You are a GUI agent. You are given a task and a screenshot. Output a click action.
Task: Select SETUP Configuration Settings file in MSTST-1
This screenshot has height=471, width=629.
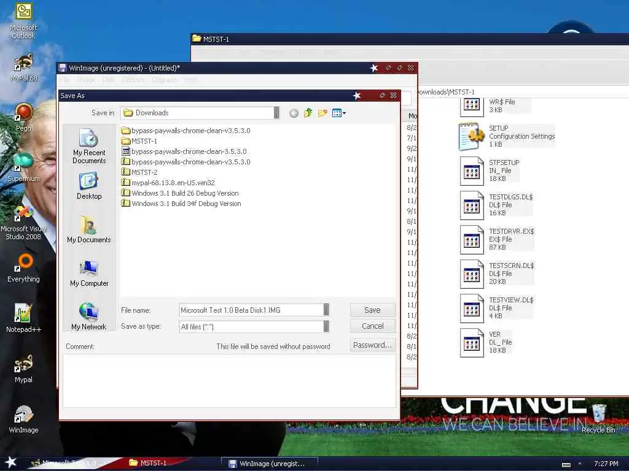[507, 136]
